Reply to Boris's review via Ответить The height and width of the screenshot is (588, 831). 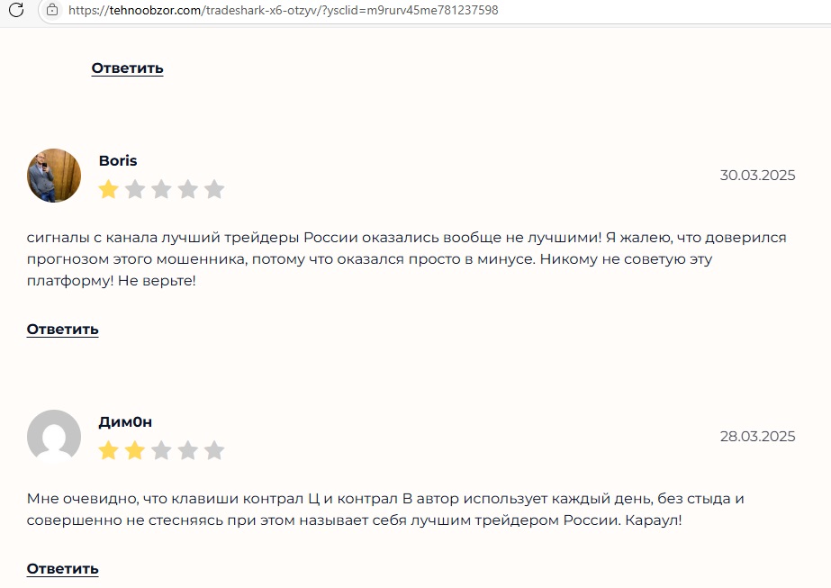(x=62, y=330)
